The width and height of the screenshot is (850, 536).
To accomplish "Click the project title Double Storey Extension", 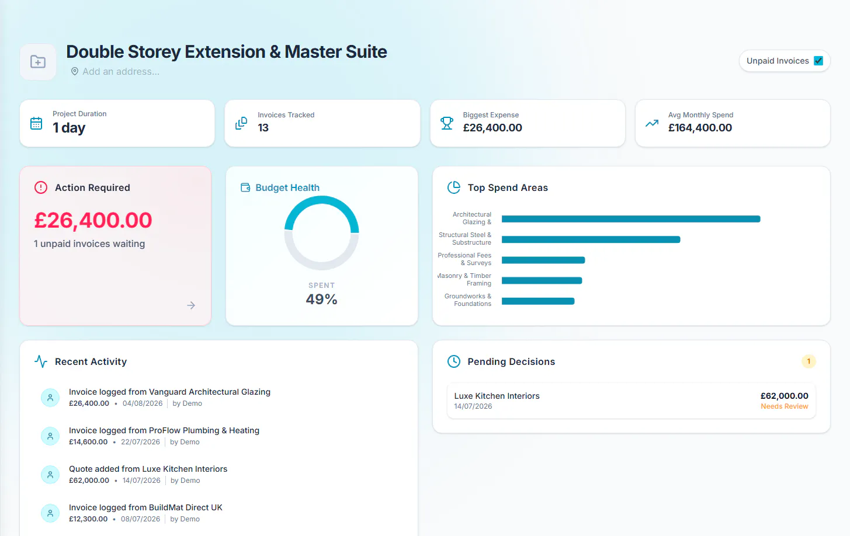I will [227, 51].
